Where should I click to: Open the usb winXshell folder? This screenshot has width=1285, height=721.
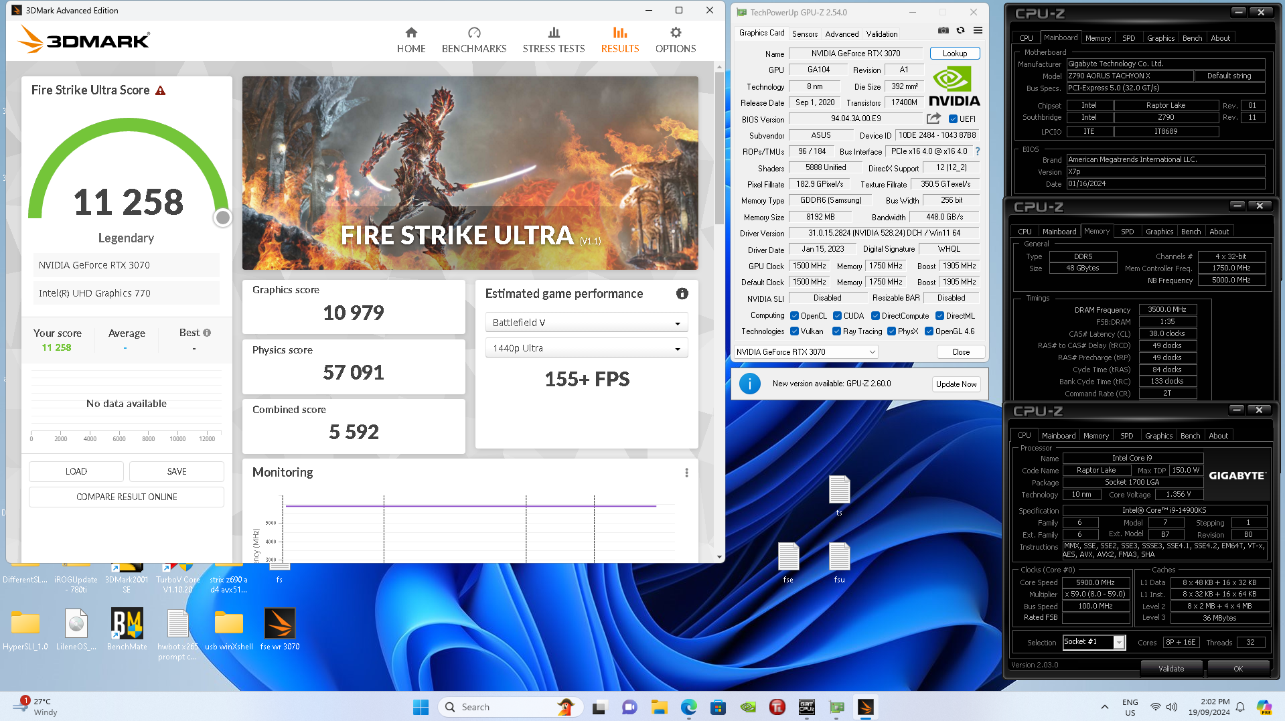(229, 629)
